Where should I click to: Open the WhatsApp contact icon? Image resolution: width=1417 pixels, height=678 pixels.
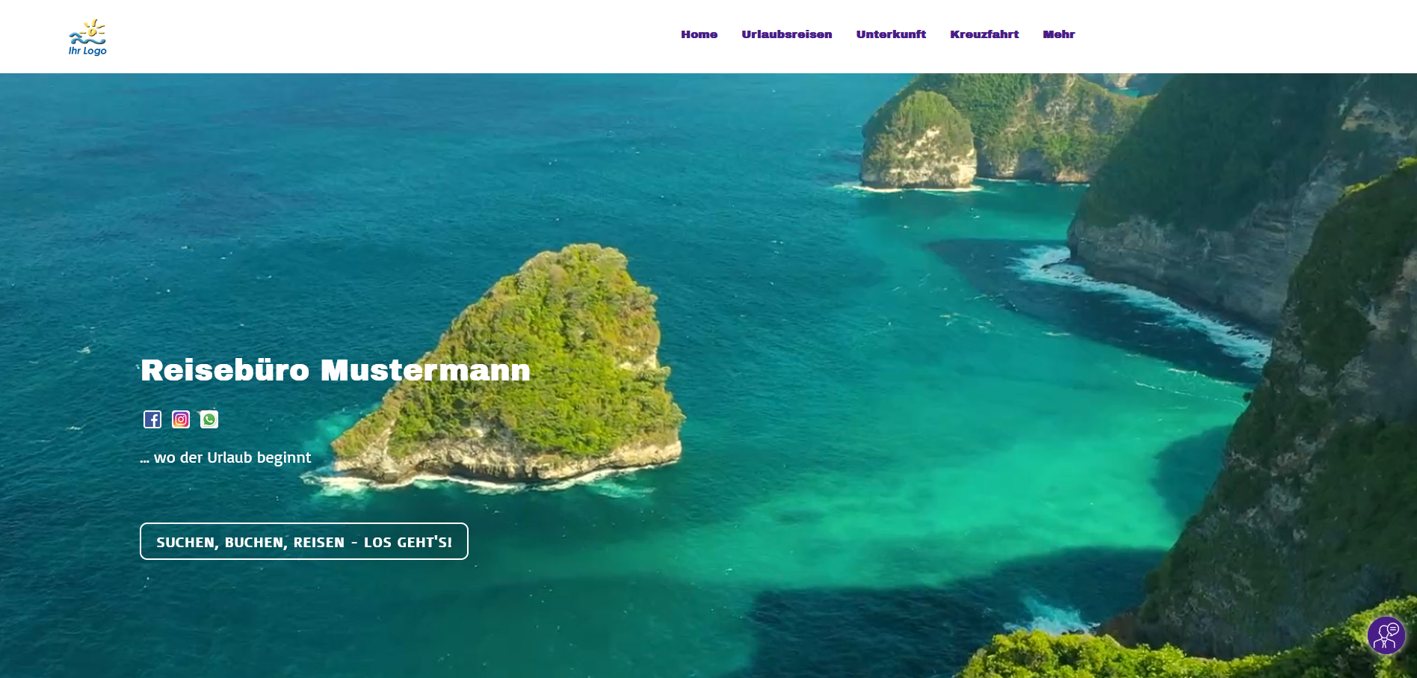[x=209, y=419]
